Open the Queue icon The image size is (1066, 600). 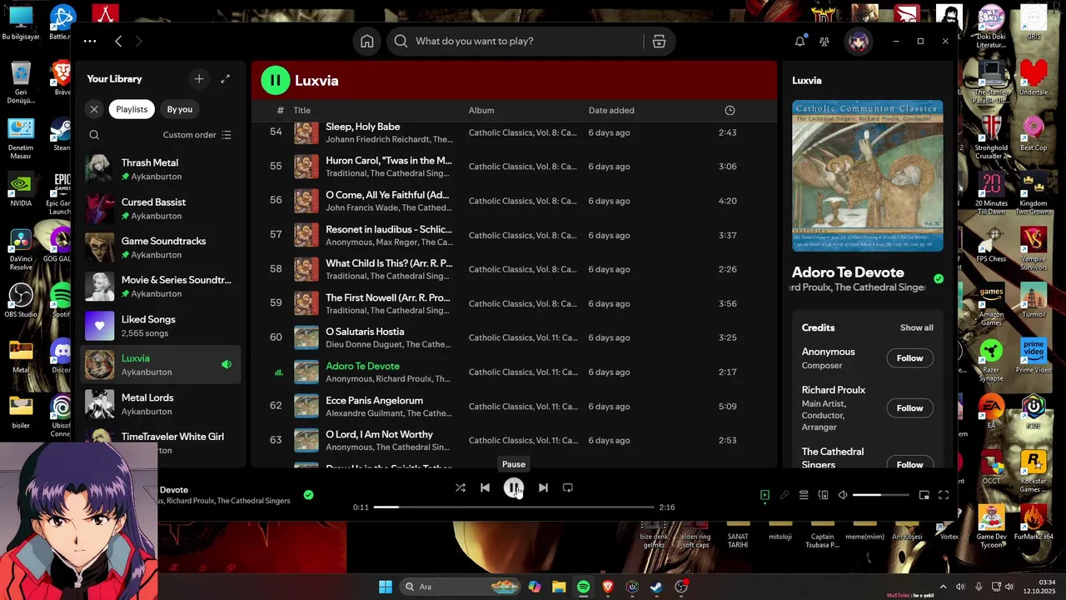point(804,495)
